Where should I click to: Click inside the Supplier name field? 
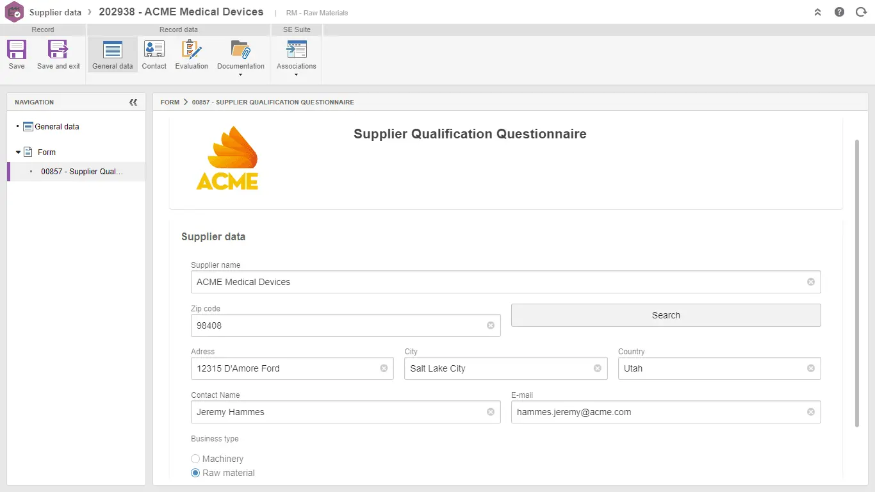pos(448,282)
